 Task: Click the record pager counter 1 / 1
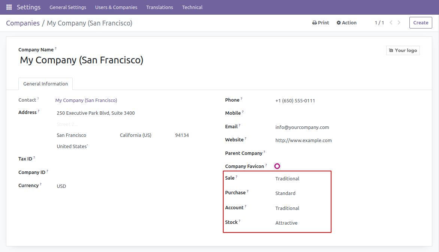click(379, 23)
